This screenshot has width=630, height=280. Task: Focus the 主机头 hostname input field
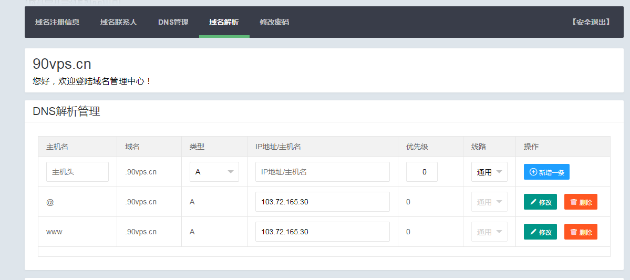tap(77, 172)
